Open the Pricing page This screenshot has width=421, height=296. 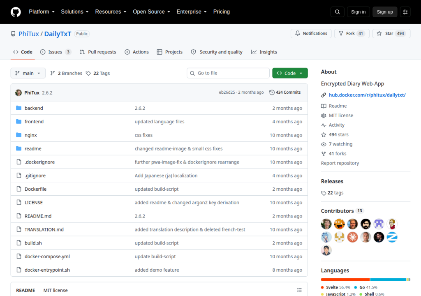click(222, 12)
